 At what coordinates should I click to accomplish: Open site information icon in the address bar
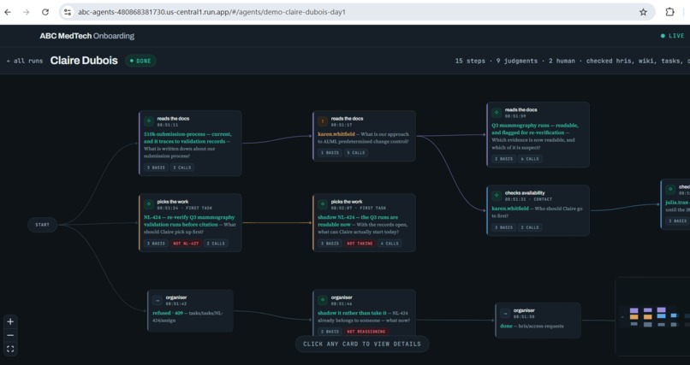click(68, 12)
